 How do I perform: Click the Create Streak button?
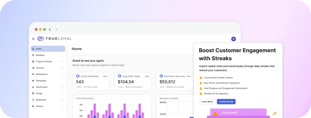click(226, 102)
